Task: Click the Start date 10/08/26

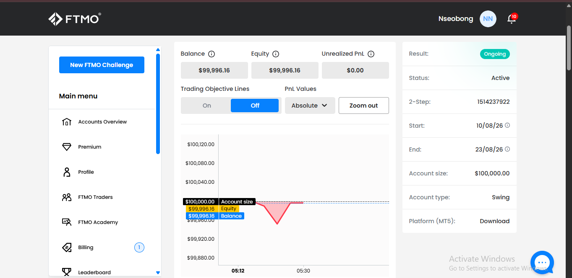Action: (490, 126)
